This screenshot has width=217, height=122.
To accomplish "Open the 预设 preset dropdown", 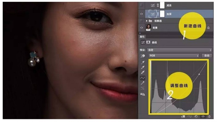I will [179, 50].
